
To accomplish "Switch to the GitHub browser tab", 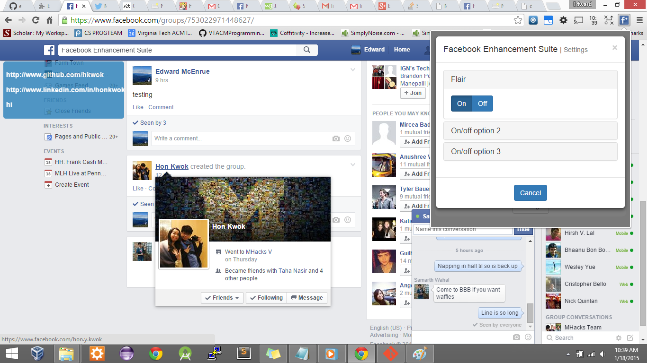I will [x=16, y=6].
